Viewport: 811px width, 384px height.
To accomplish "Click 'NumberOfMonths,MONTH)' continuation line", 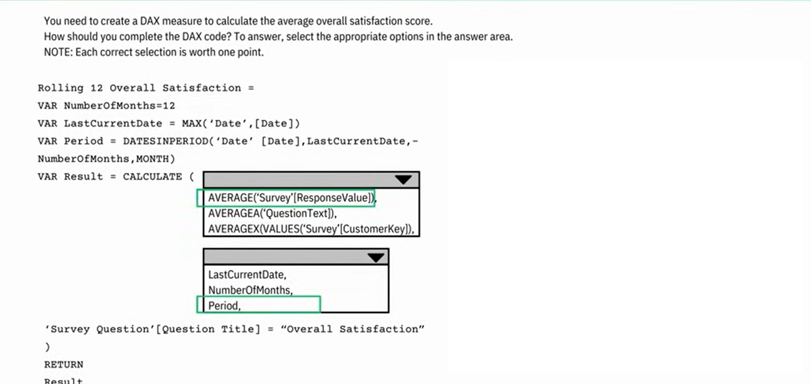I will coord(106,159).
